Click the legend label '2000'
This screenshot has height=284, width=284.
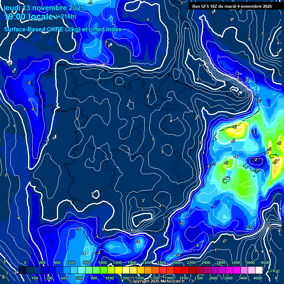pos(176,263)
